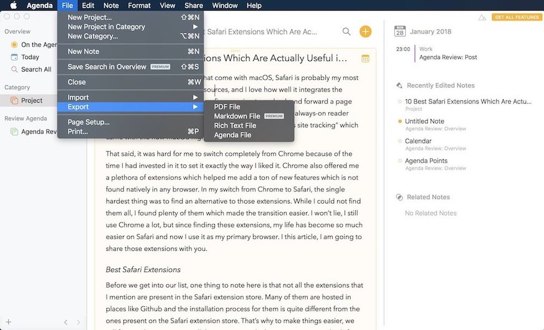Navigate forward with the right chevron
The image size is (544, 330).
point(79,322)
